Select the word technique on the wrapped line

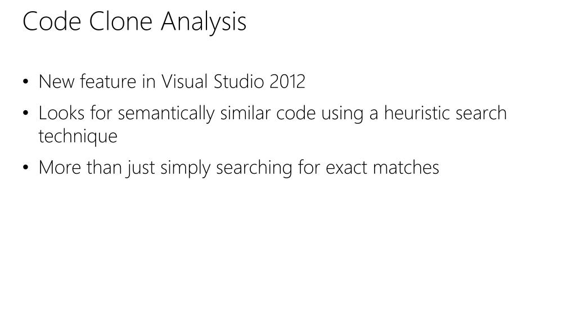click(x=78, y=136)
